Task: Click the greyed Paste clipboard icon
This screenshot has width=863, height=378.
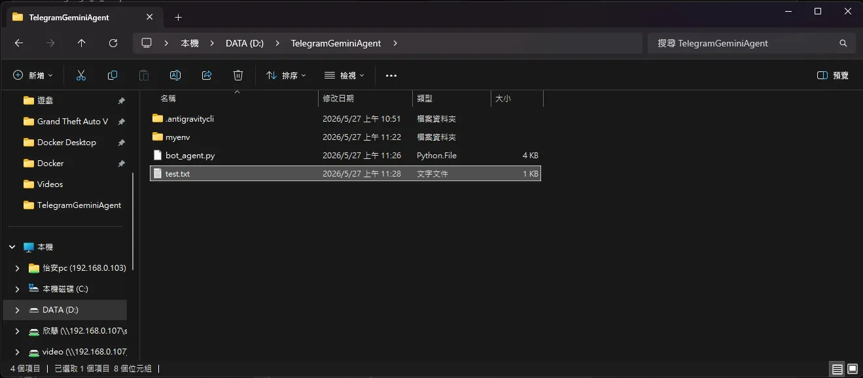Action: tap(144, 75)
